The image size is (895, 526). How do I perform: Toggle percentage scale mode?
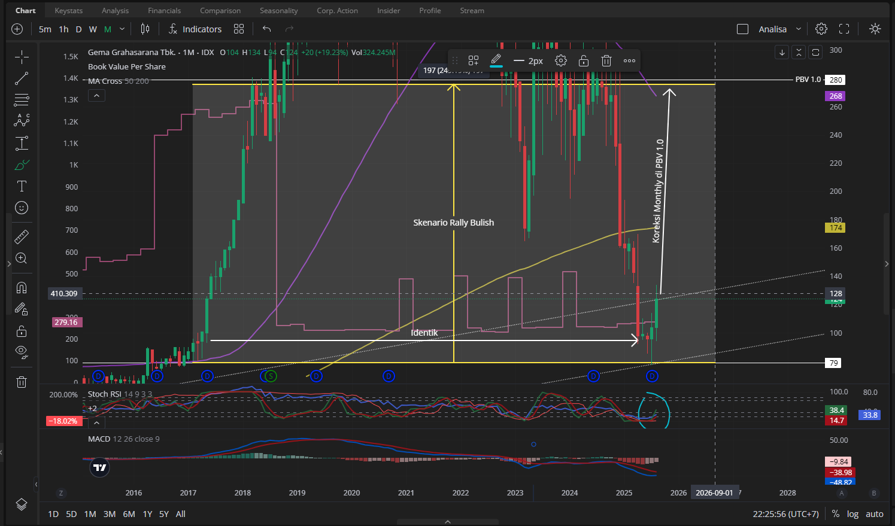836,514
